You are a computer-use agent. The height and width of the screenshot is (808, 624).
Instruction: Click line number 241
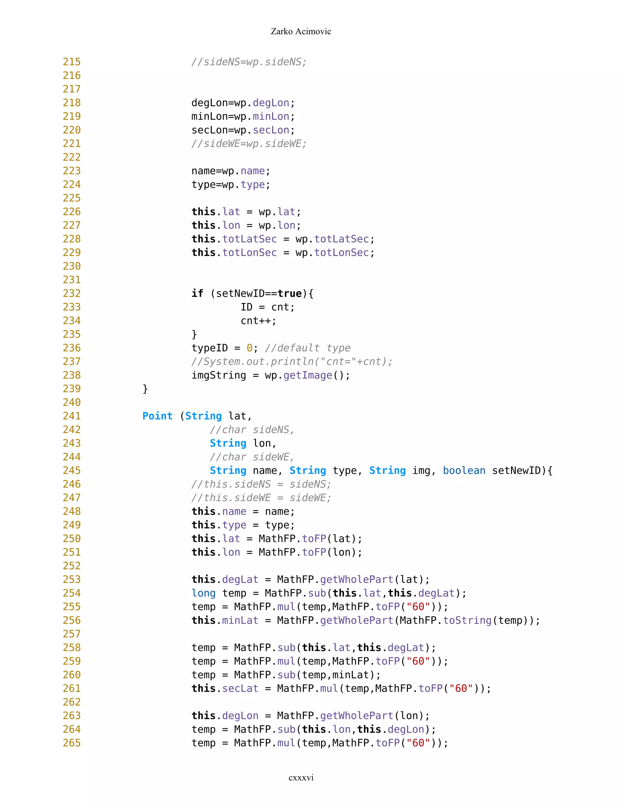coord(72,416)
